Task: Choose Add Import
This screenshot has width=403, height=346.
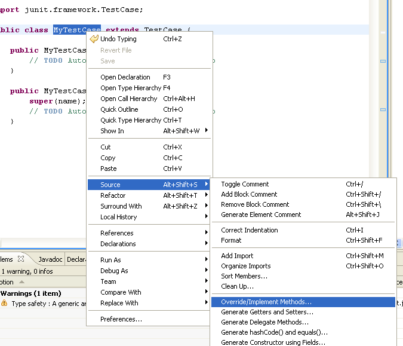Action: [303, 256]
